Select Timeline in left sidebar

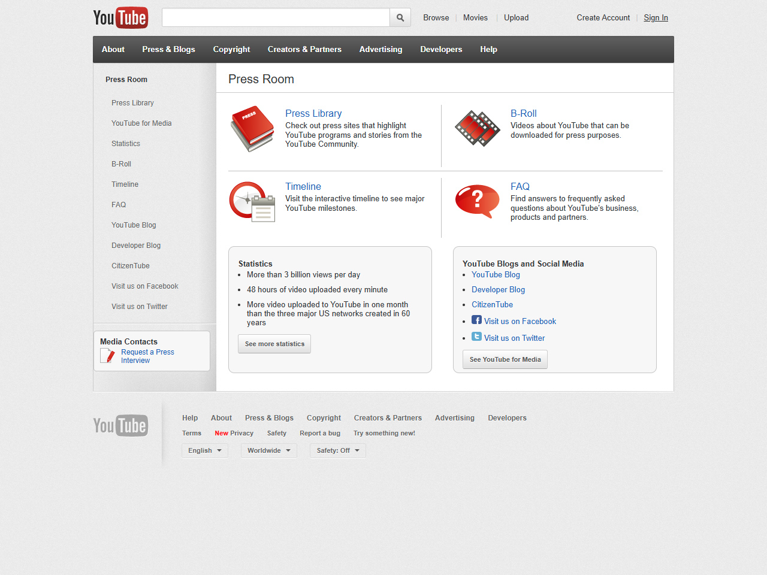pos(125,184)
